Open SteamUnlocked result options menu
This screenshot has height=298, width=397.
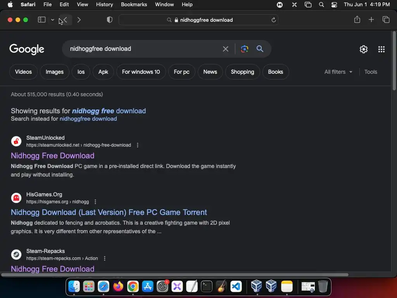click(x=138, y=145)
